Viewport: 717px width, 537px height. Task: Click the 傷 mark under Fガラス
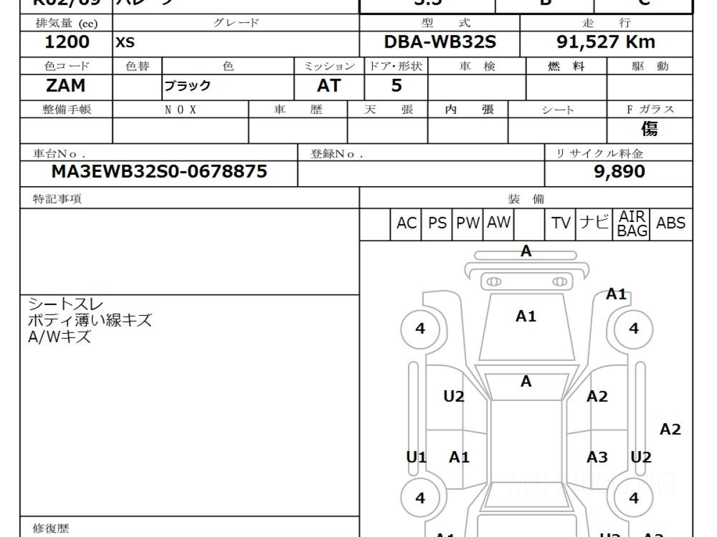pyautogui.click(x=649, y=129)
